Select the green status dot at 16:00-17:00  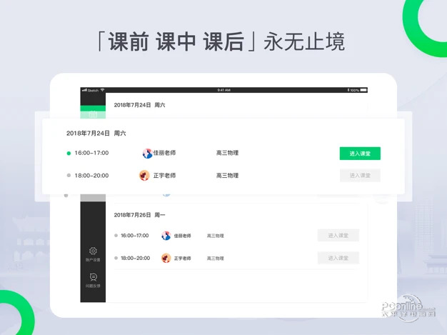[x=69, y=153]
